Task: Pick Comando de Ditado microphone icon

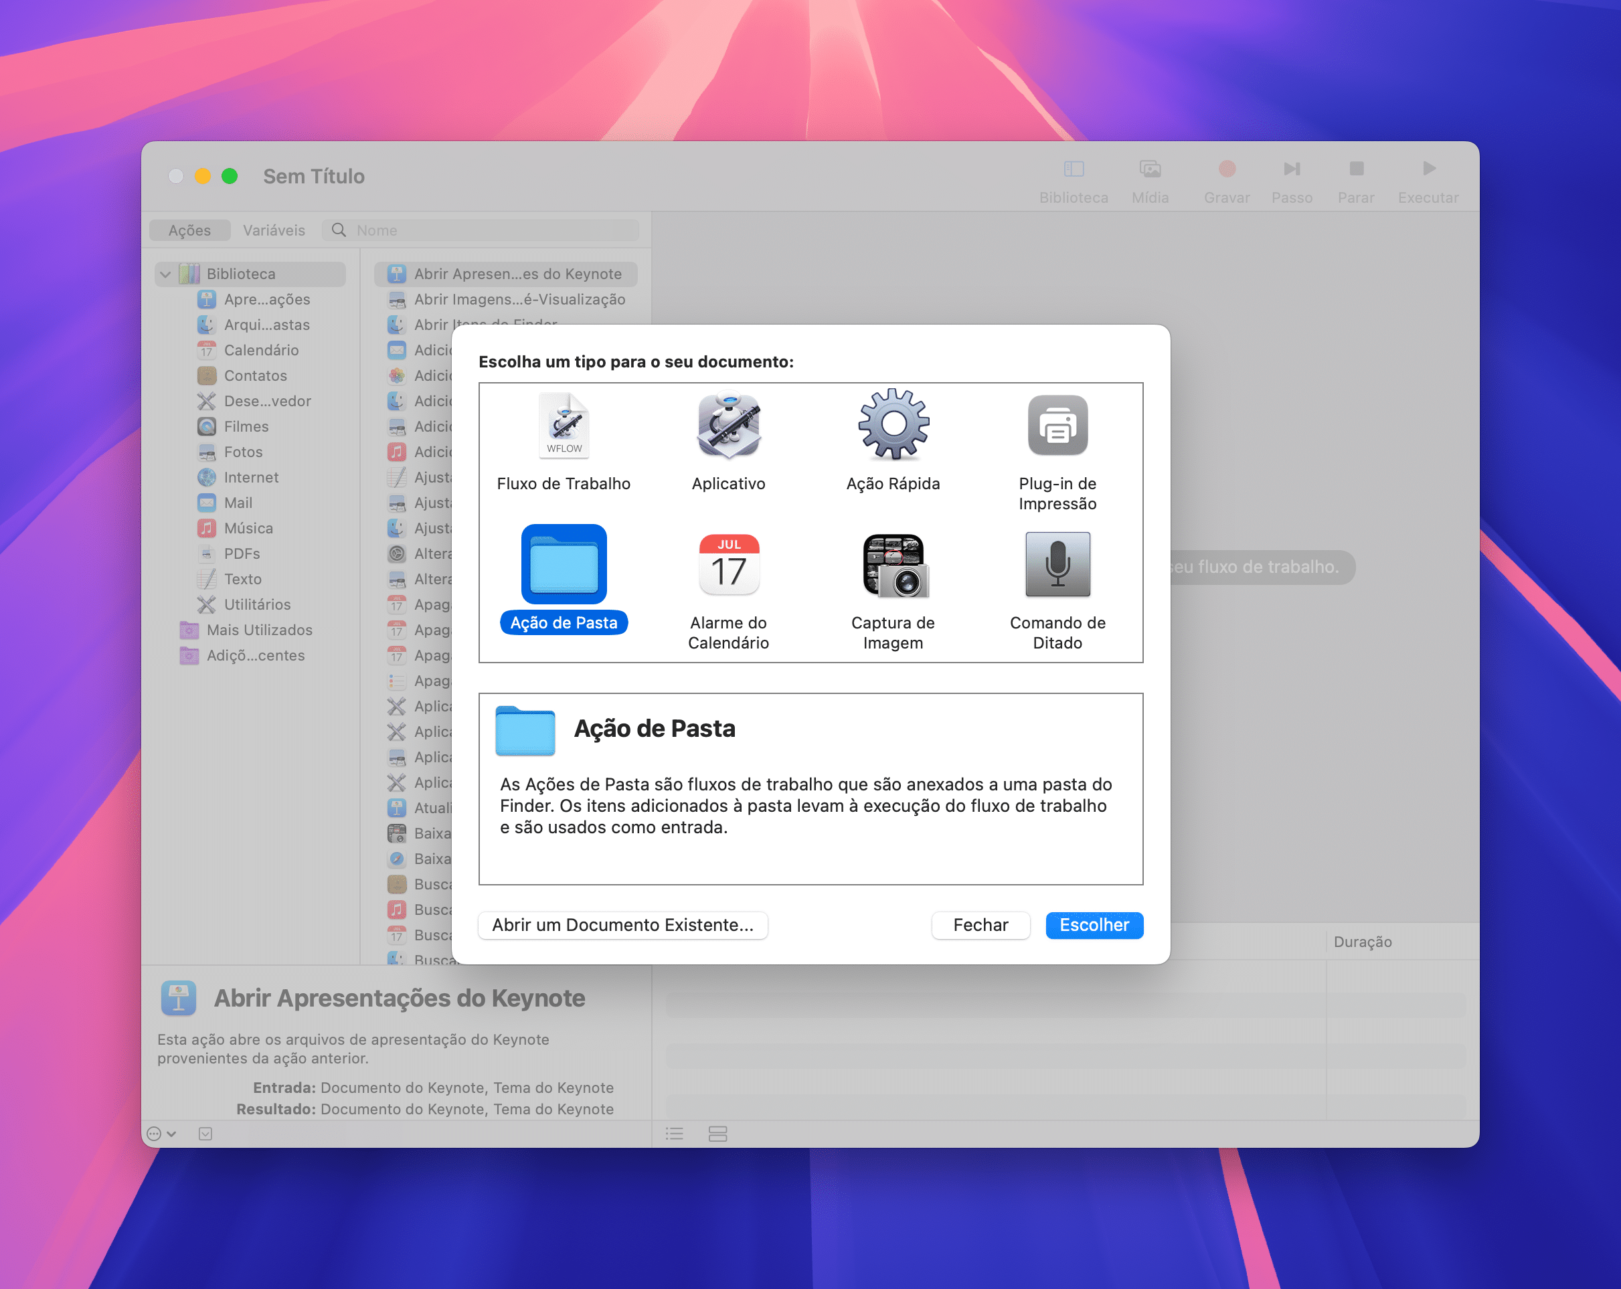Action: pos(1057,564)
